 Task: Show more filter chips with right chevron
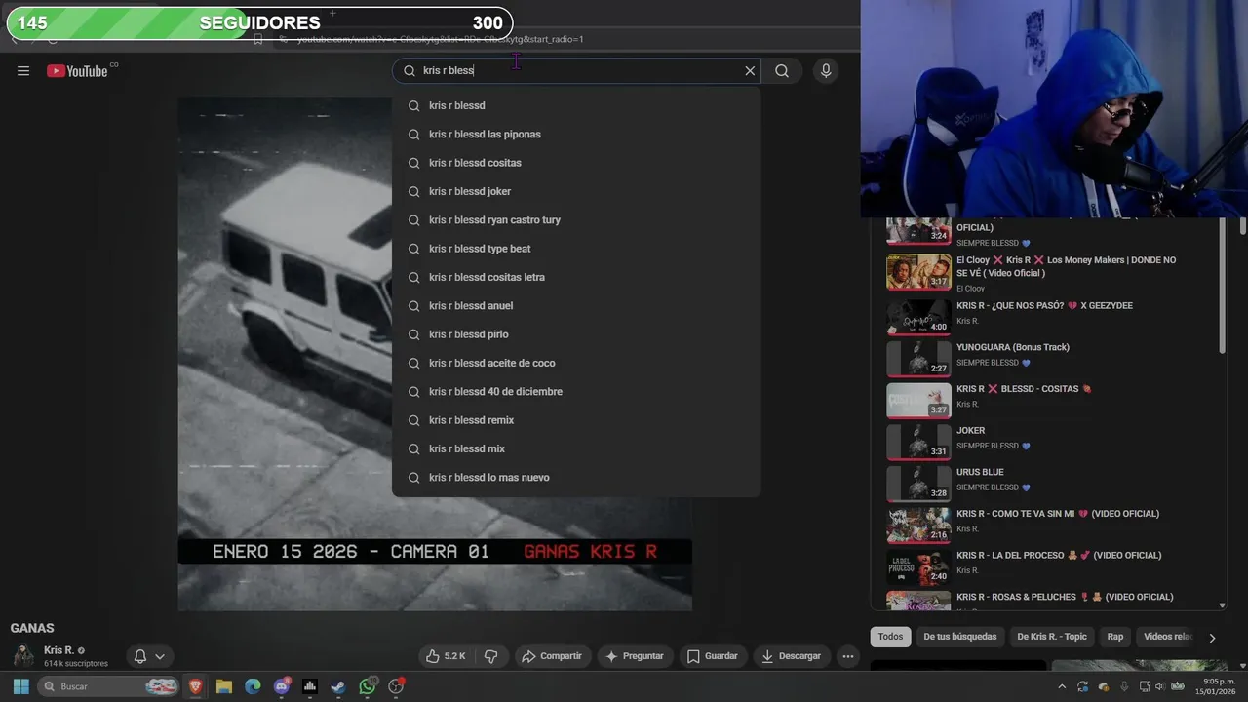(1212, 638)
